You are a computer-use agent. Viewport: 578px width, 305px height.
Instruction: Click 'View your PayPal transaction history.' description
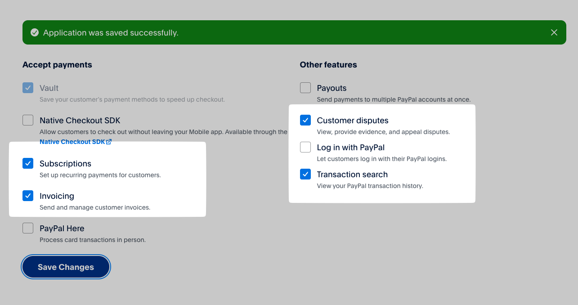pyautogui.click(x=370, y=186)
